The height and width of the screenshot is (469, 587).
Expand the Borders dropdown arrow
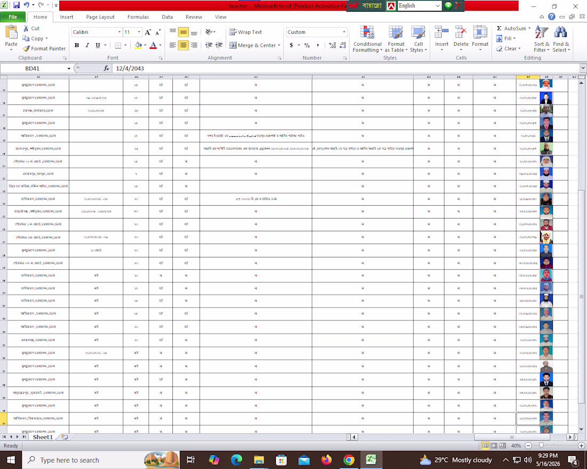pos(125,45)
